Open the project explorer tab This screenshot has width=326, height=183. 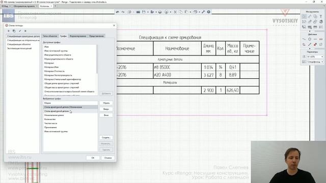click(x=24, y=6)
